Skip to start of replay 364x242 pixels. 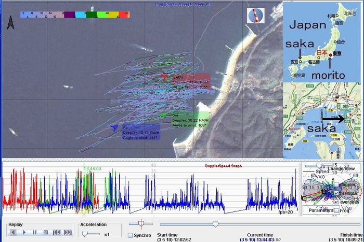[56, 233]
